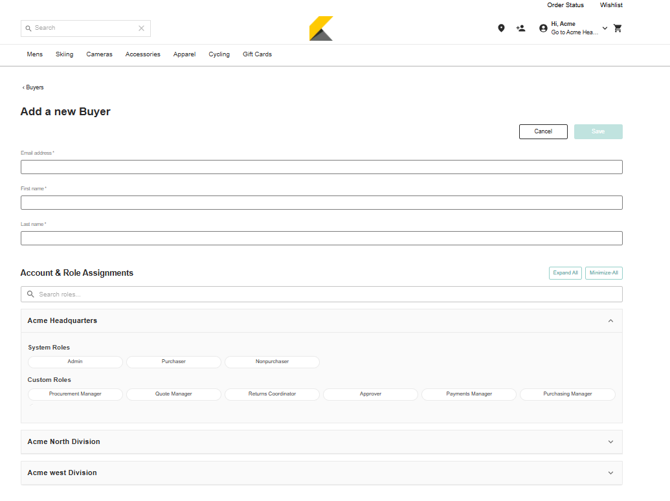Viewport: 670px width, 501px height.
Task: Expand the account dropdown chevron near Hi, Acme
Action: click(x=605, y=28)
